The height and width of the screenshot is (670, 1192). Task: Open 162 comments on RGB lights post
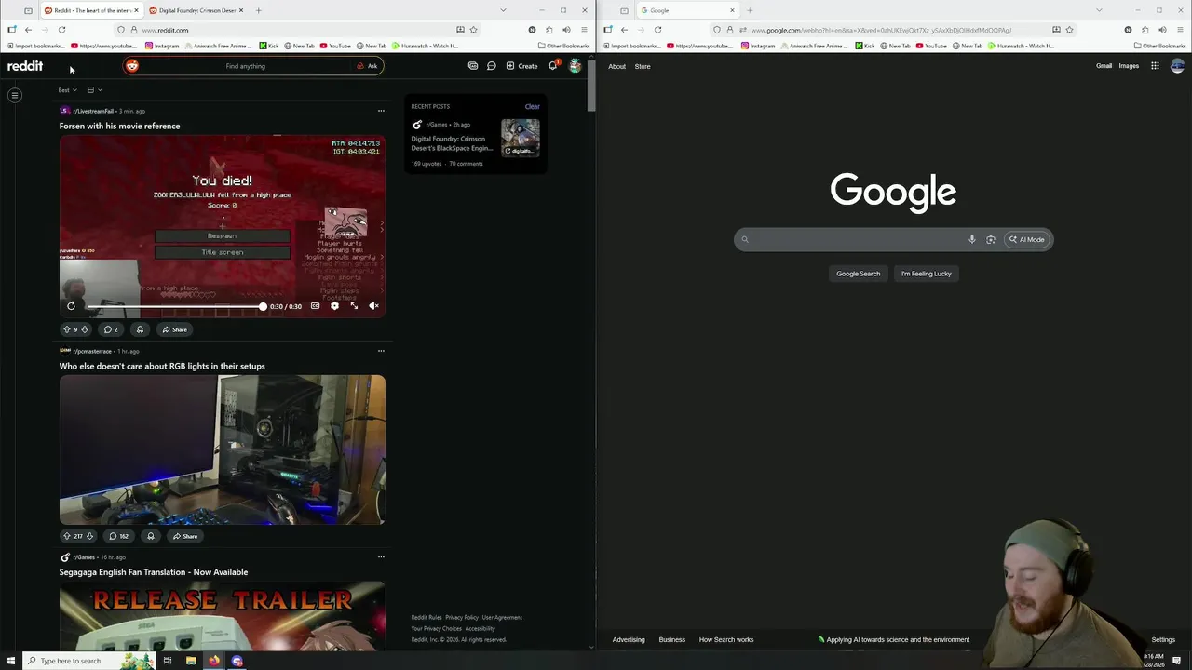(118, 536)
